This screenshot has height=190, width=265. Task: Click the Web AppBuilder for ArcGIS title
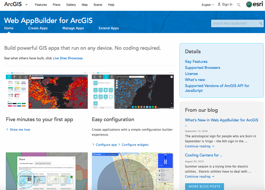point(48,21)
